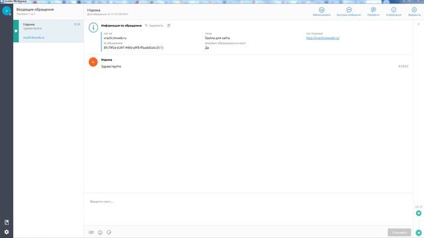Open the emoji picker icon
This screenshot has width=424, height=238.
(x=100, y=232)
